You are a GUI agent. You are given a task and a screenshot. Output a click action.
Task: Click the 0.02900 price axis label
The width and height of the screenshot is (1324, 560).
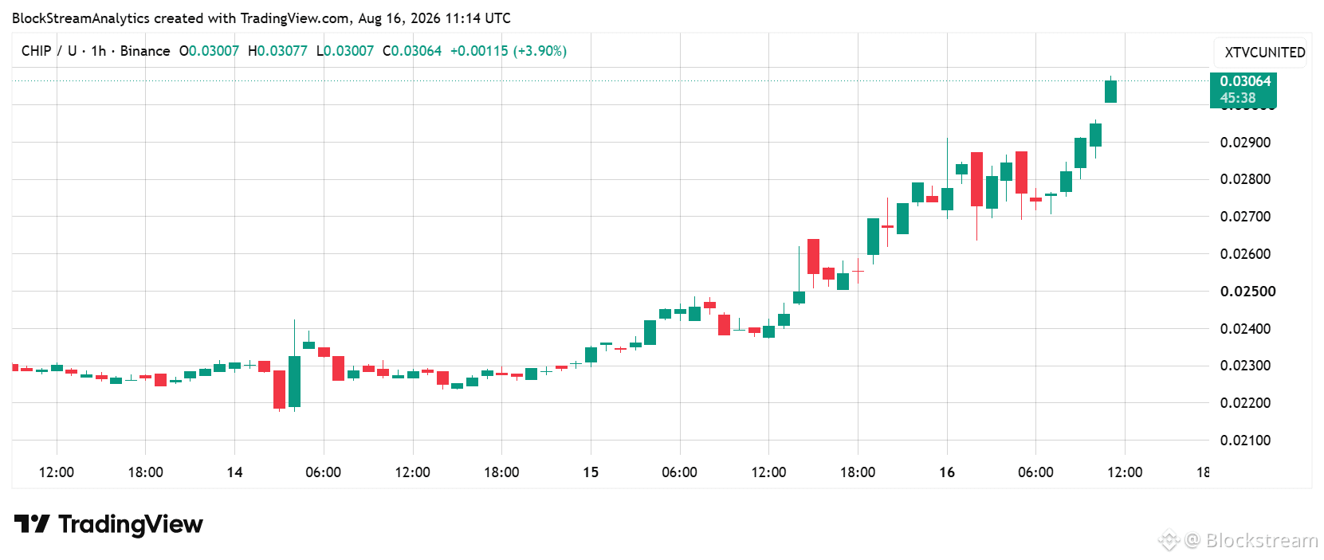(1245, 143)
